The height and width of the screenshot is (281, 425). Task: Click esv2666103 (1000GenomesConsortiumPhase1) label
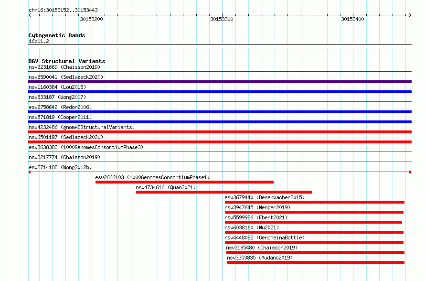pyautogui.click(x=152, y=177)
